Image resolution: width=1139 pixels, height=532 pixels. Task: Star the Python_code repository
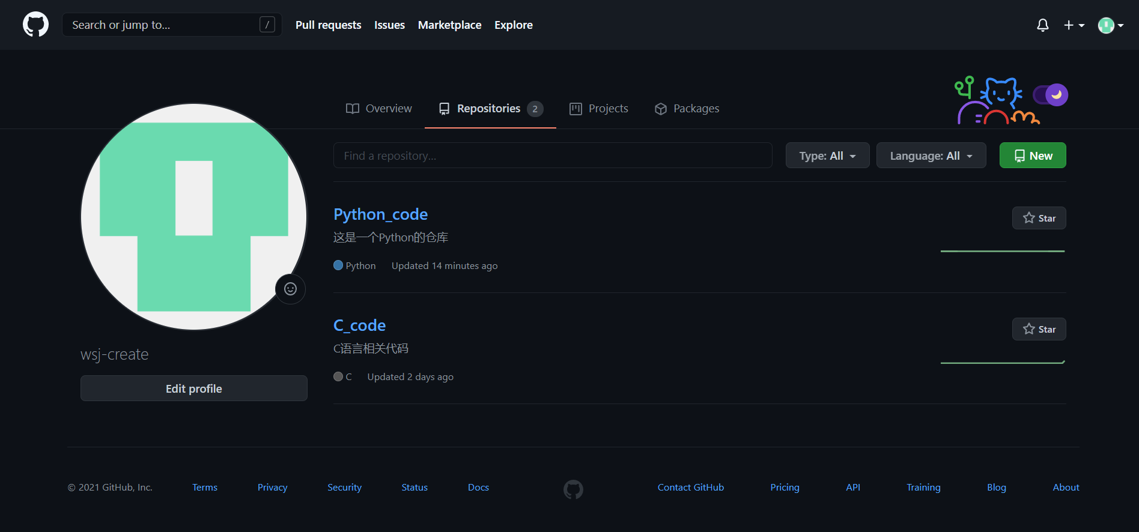(1039, 218)
